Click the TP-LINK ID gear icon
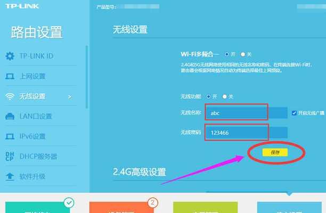Viewport: 326px width, 213px height. (x=10, y=56)
